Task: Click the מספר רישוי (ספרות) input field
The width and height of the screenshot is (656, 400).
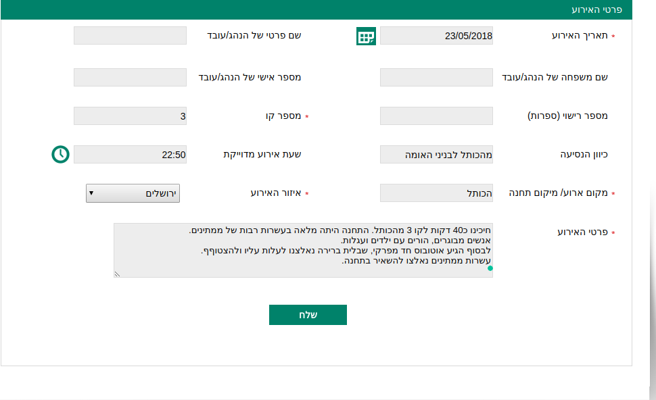Action: click(436, 116)
